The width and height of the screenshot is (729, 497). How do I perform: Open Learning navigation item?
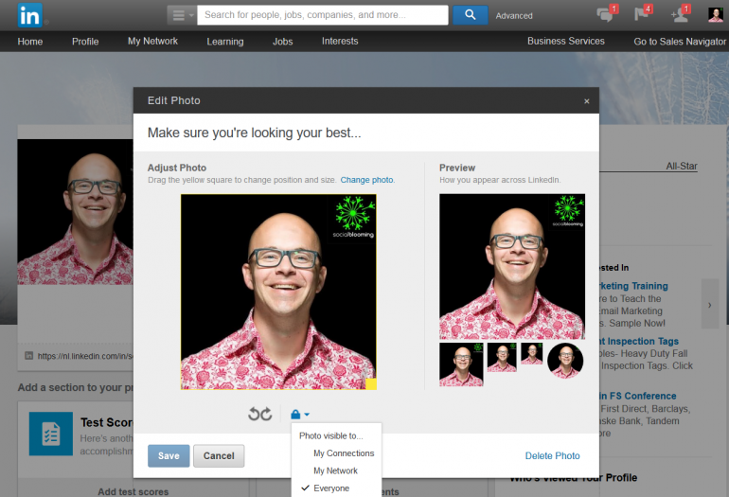tap(225, 42)
